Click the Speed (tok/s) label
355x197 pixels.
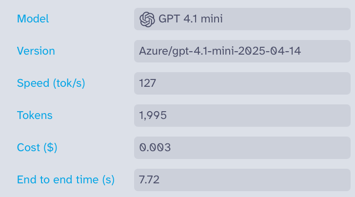tap(51, 83)
